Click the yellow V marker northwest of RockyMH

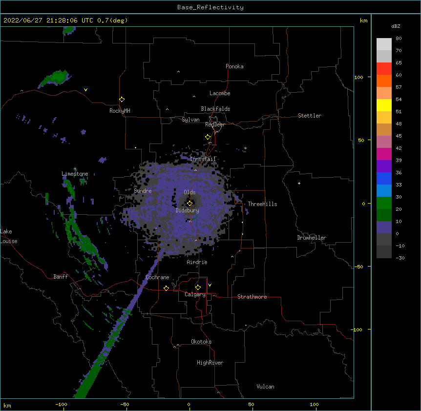tap(85, 90)
